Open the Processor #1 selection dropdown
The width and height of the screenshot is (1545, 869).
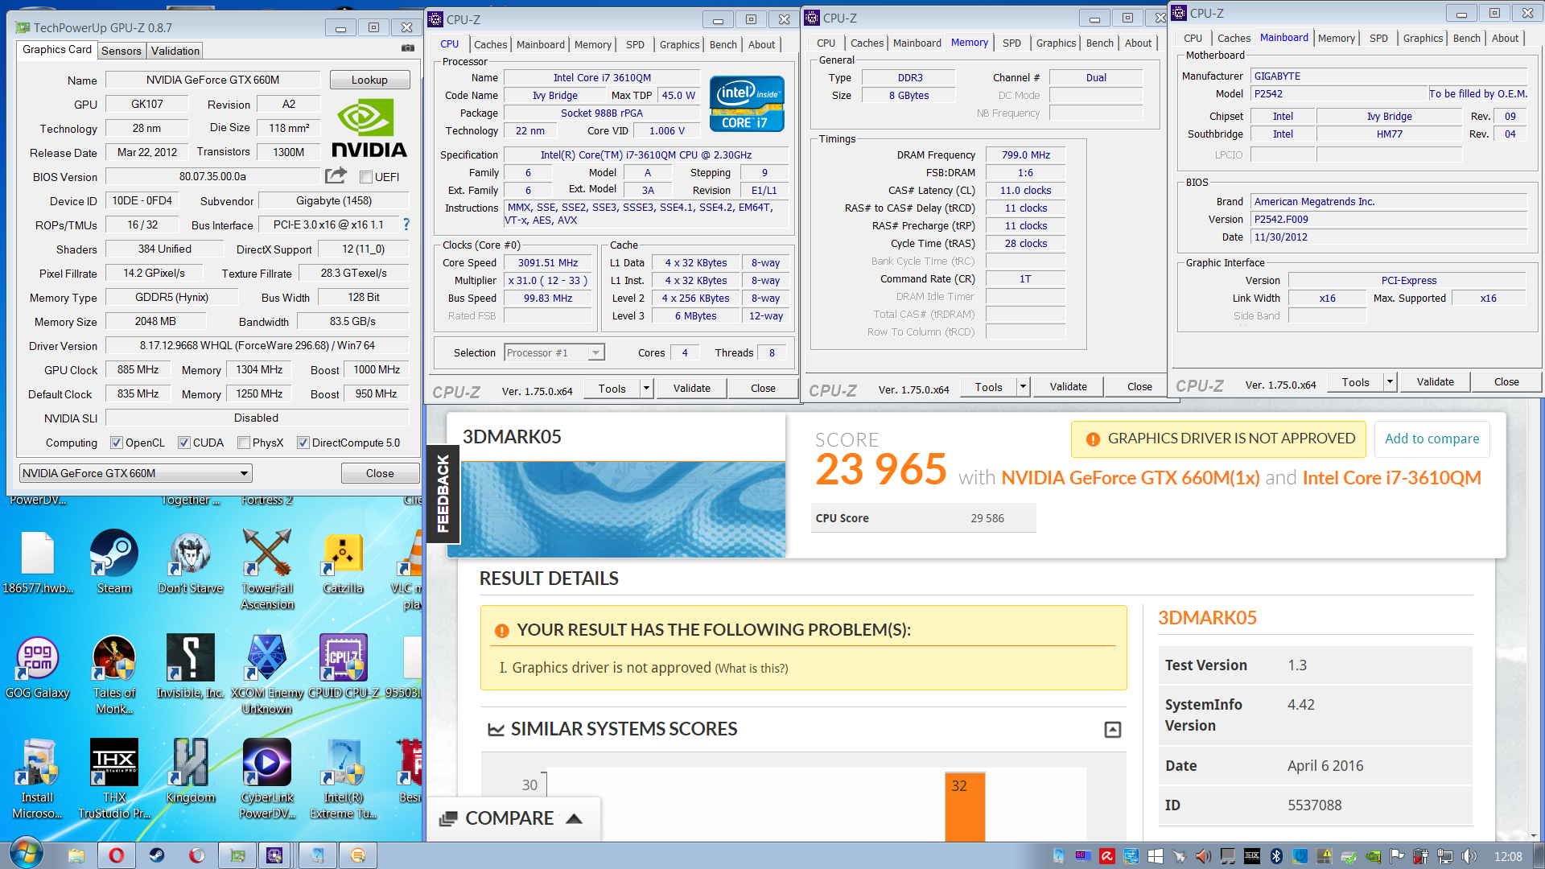[x=554, y=352]
